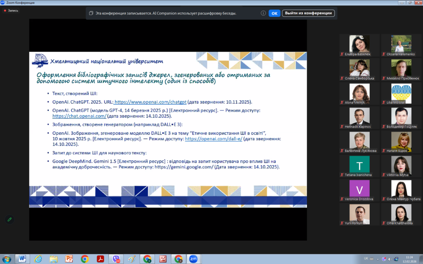Open Viber from the taskbar
423x264 pixels.
116,259
